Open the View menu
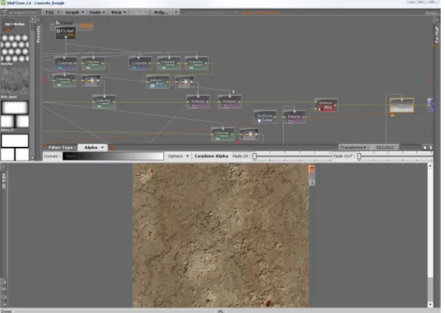Image resolution: width=445 pixels, height=313 pixels. coord(118,12)
